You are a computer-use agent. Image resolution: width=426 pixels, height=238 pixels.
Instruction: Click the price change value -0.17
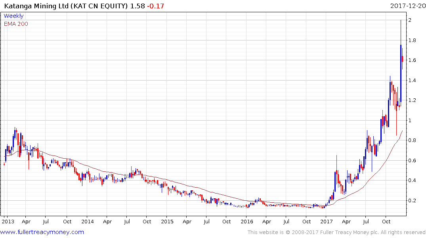click(156, 6)
